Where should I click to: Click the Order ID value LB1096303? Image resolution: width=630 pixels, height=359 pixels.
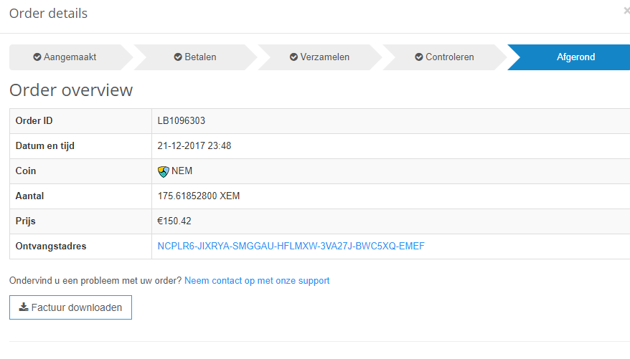pos(182,120)
